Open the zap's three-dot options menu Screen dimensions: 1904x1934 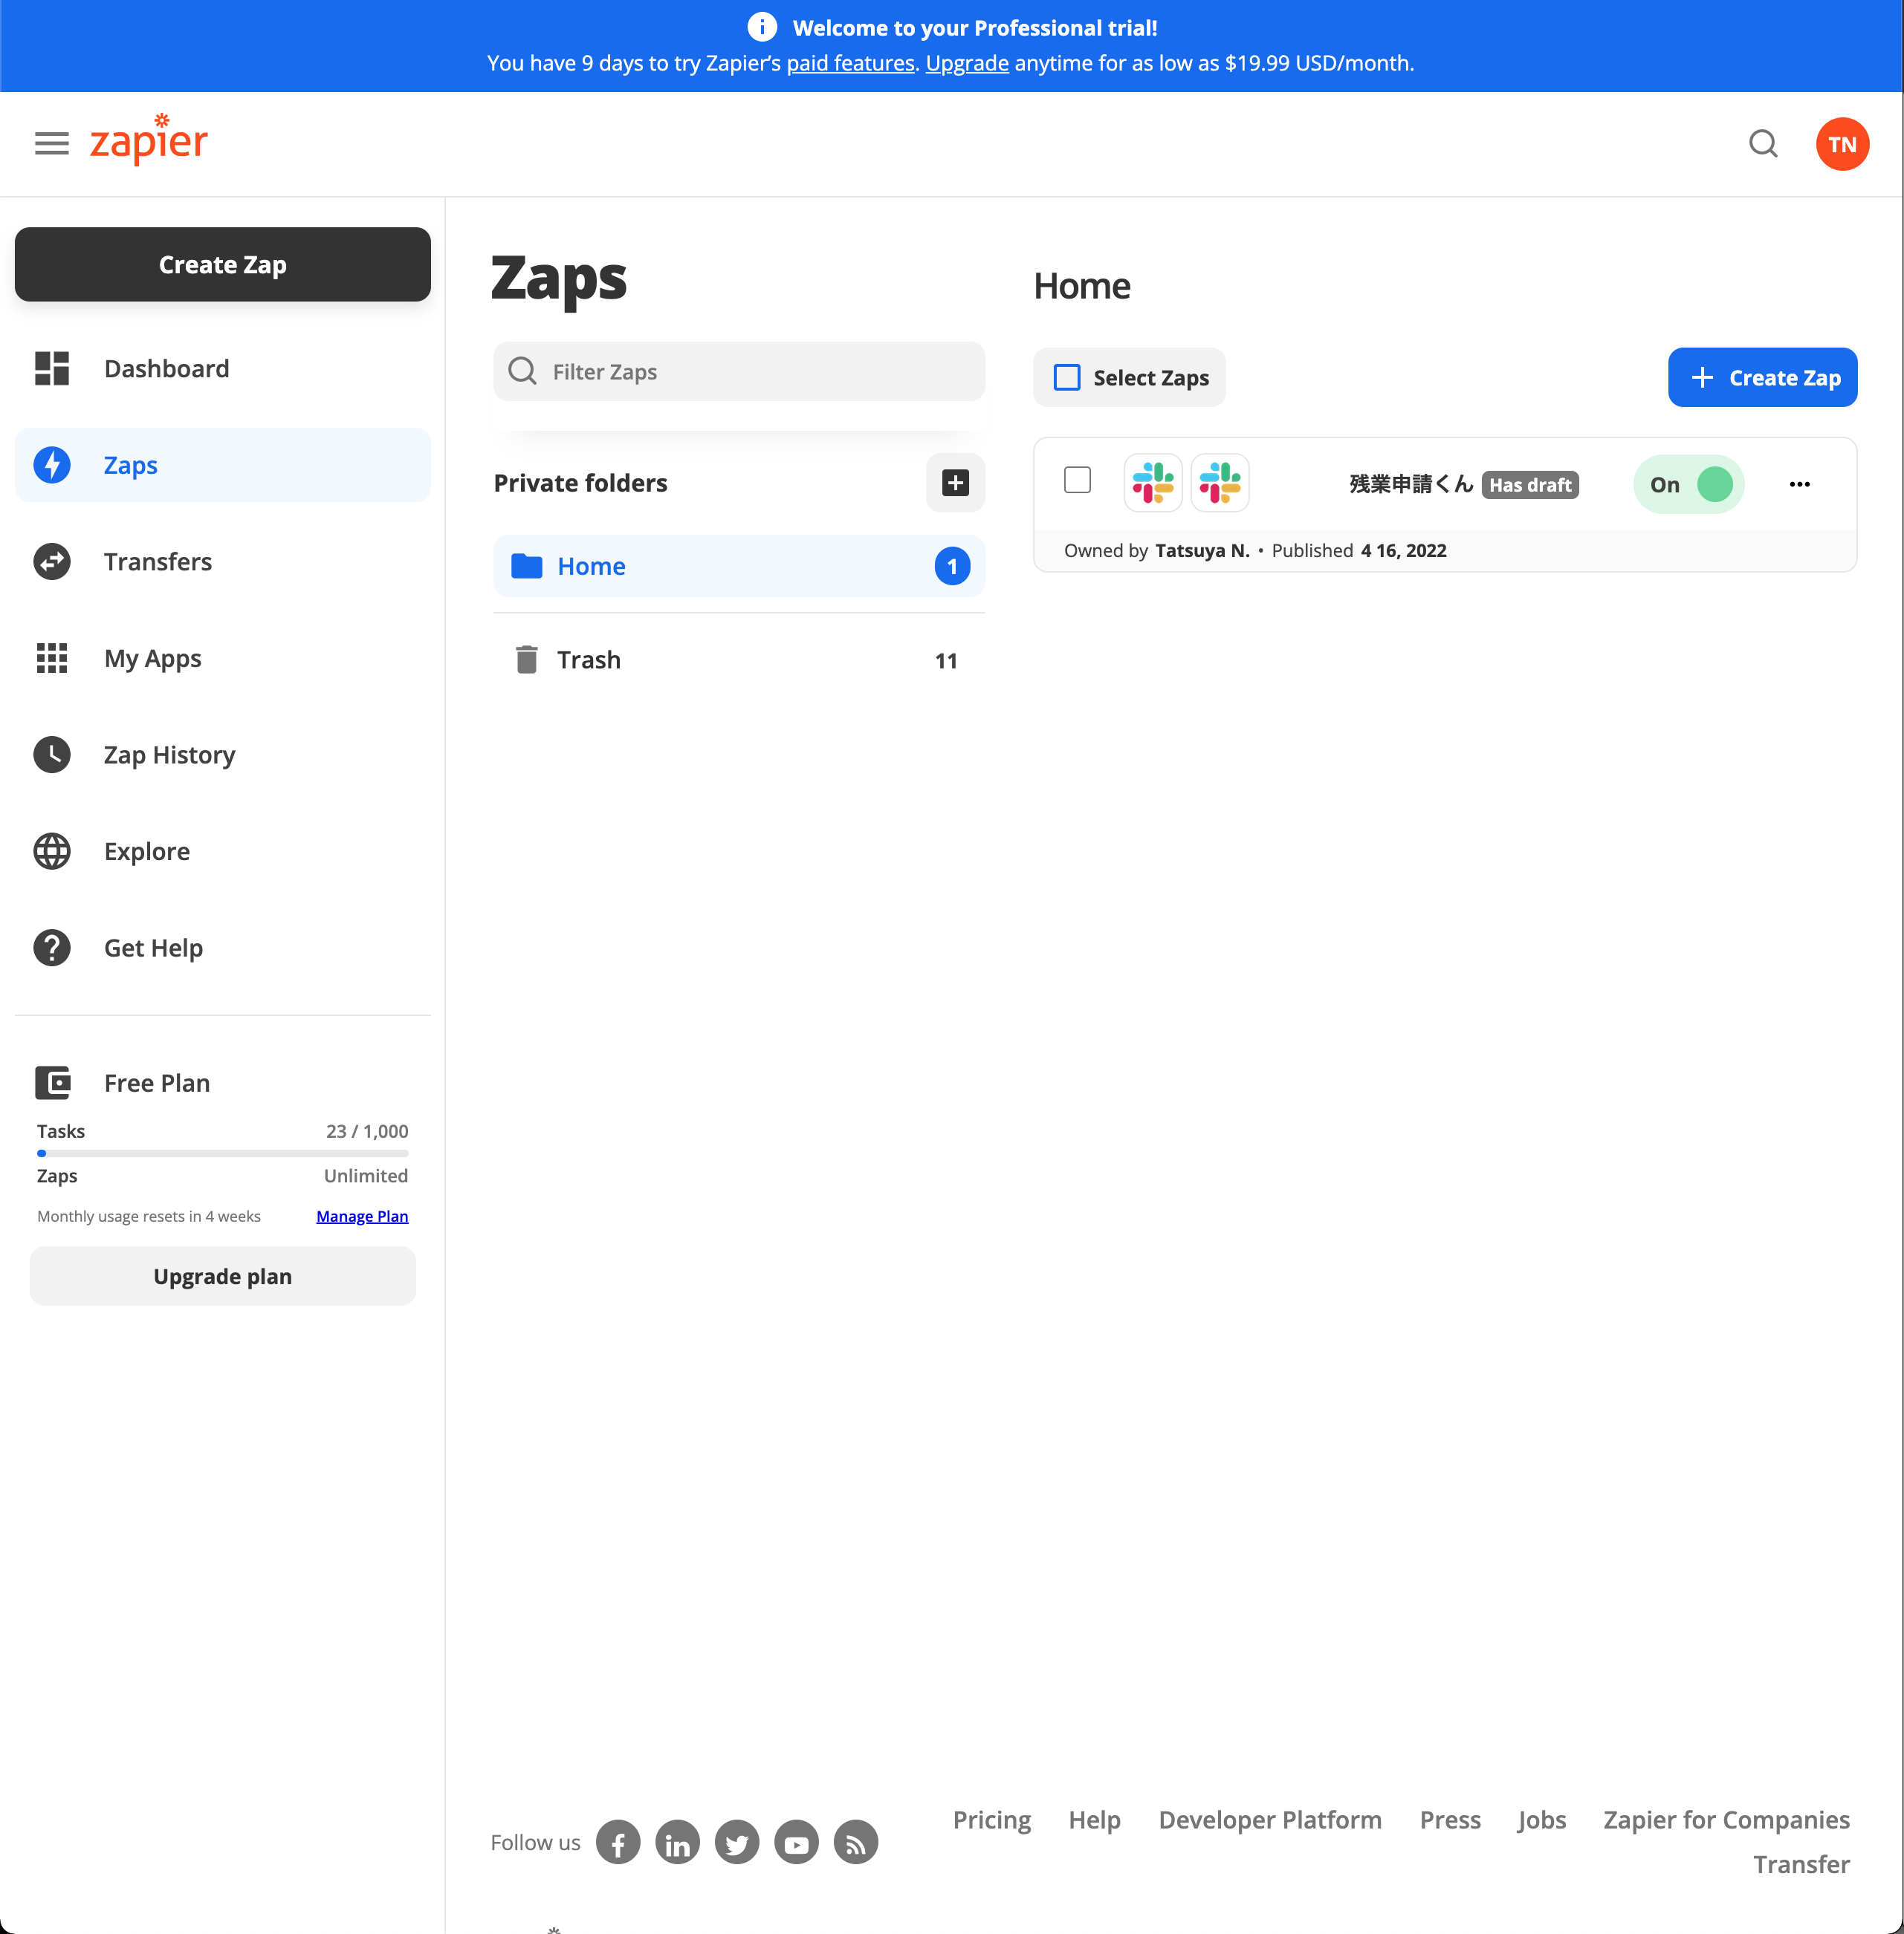(x=1799, y=485)
